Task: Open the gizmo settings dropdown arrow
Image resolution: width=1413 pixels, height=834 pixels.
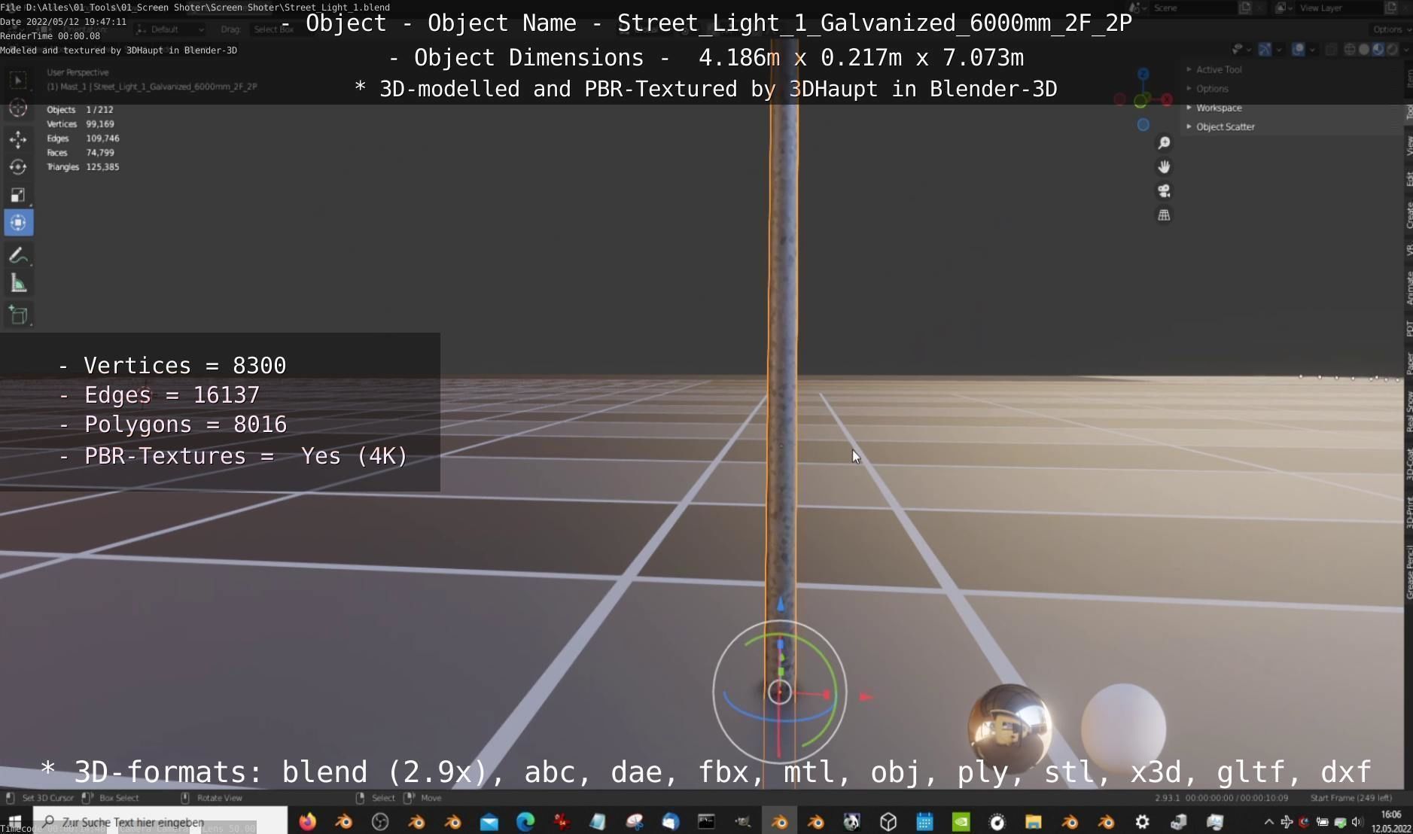Action: pos(1277,50)
